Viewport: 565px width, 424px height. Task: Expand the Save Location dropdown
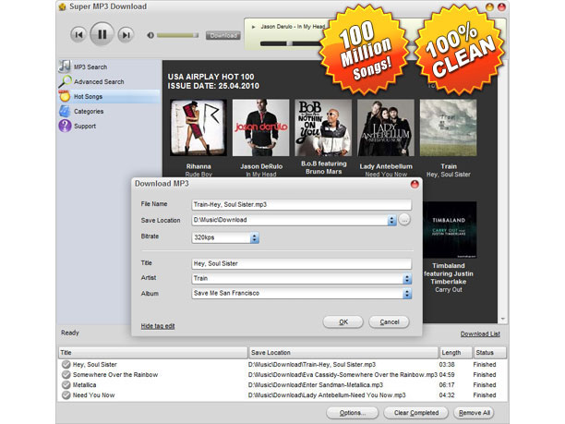(392, 221)
